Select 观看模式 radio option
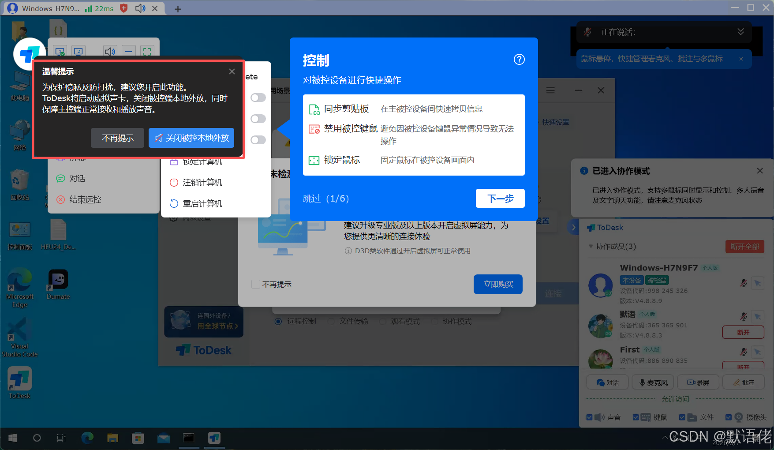This screenshot has height=450, width=774. (x=382, y=322)
